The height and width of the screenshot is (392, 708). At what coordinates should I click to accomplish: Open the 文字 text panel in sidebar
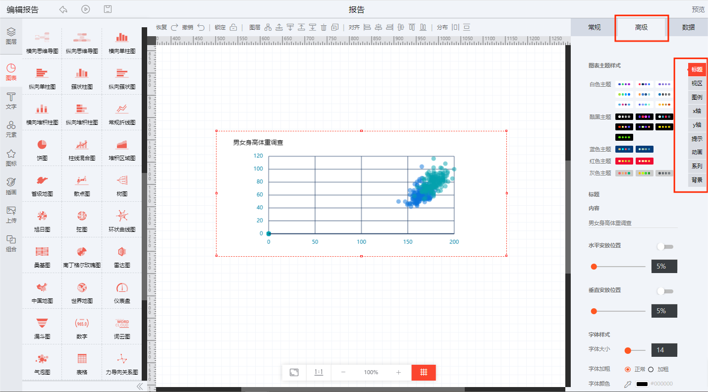tap(11, 100)
